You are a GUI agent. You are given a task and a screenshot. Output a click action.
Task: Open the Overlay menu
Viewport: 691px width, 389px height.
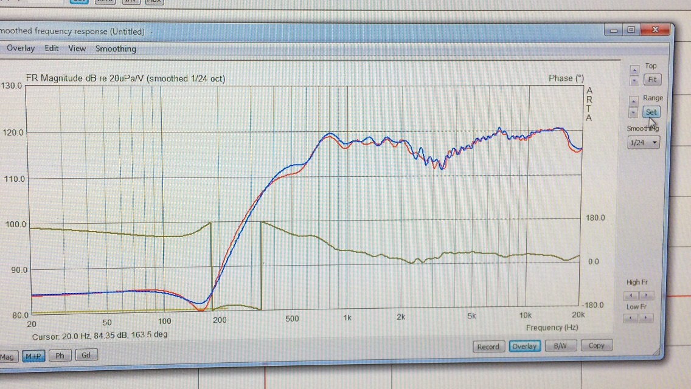pyautogui.click(x=21, y=48)
